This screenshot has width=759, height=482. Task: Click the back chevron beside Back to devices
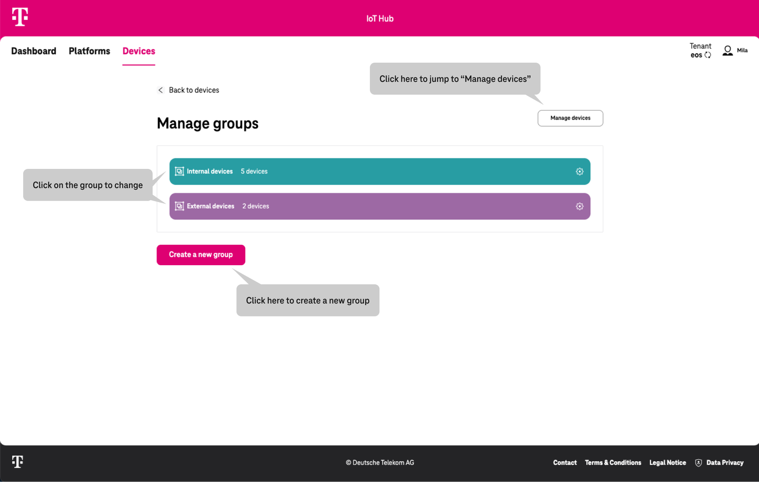tap(160, 90)
